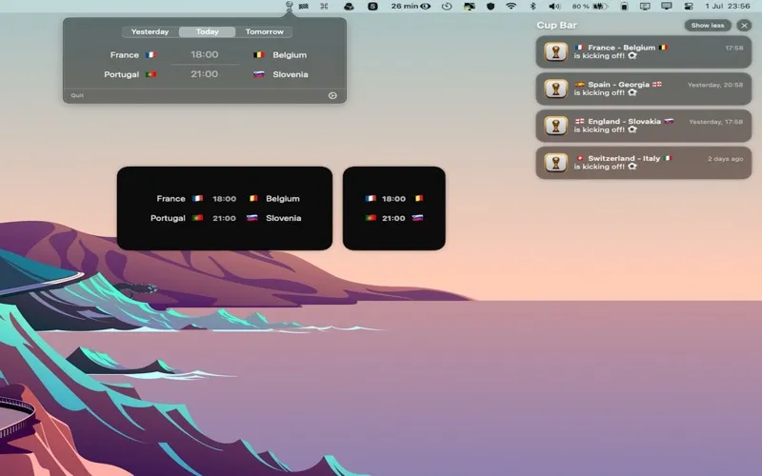Click the 26 min eye timer item
This screenshot has height=476, width=762.
pos(411,7)
